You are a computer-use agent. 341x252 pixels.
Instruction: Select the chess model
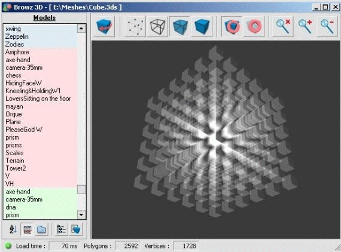[x=40, y=75]
